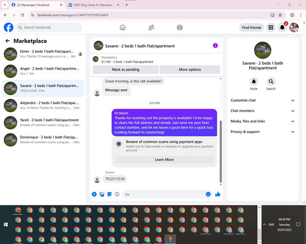Open the Chrome three-dot menu
Image resolution: width=306 pixels, height=244 pixels.
coord(300,15)
